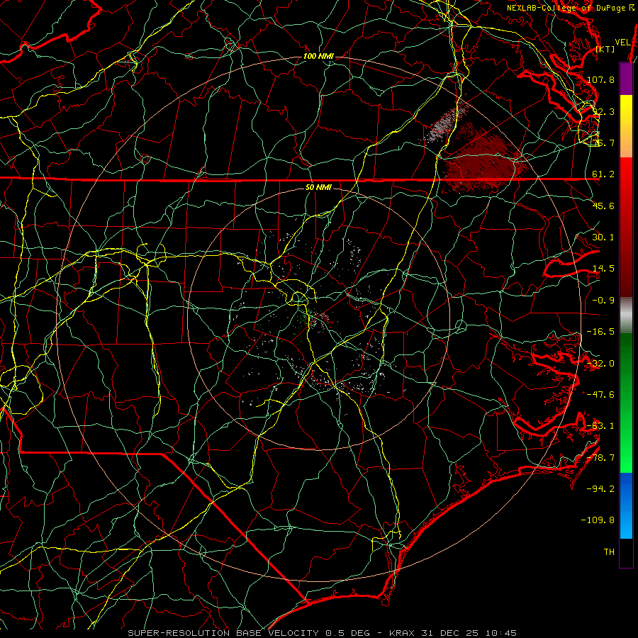Select the 30.1 scale label
The width and height of the screenshot is (638, 638).
pos(603,237)
